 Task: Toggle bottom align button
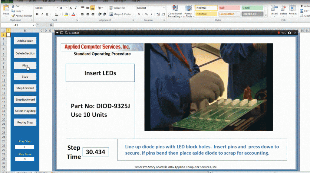coord(92,8)
